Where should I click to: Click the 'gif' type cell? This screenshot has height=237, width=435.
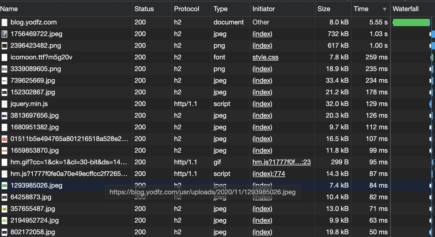[x=217, y=162]
